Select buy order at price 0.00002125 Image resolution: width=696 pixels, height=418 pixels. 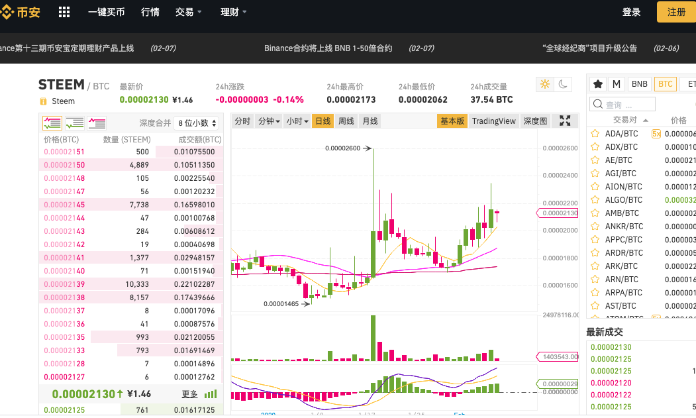[131, 409]
